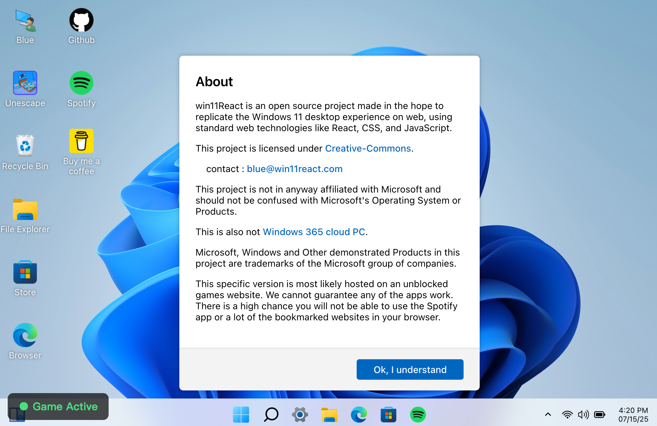
Task: Open Settings gear in the taskbar
Action: coord(300,415)
